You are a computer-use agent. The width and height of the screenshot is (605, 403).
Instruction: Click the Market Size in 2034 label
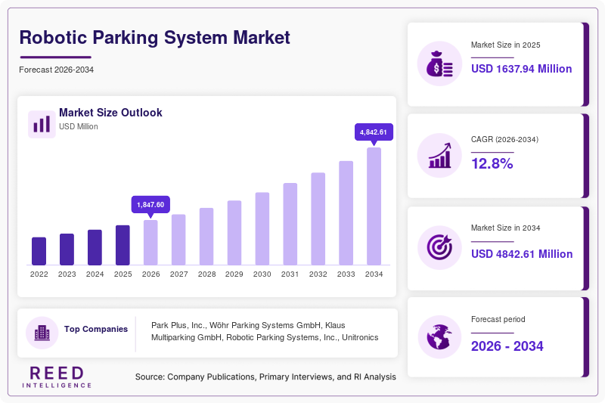(x=505, y=228)
